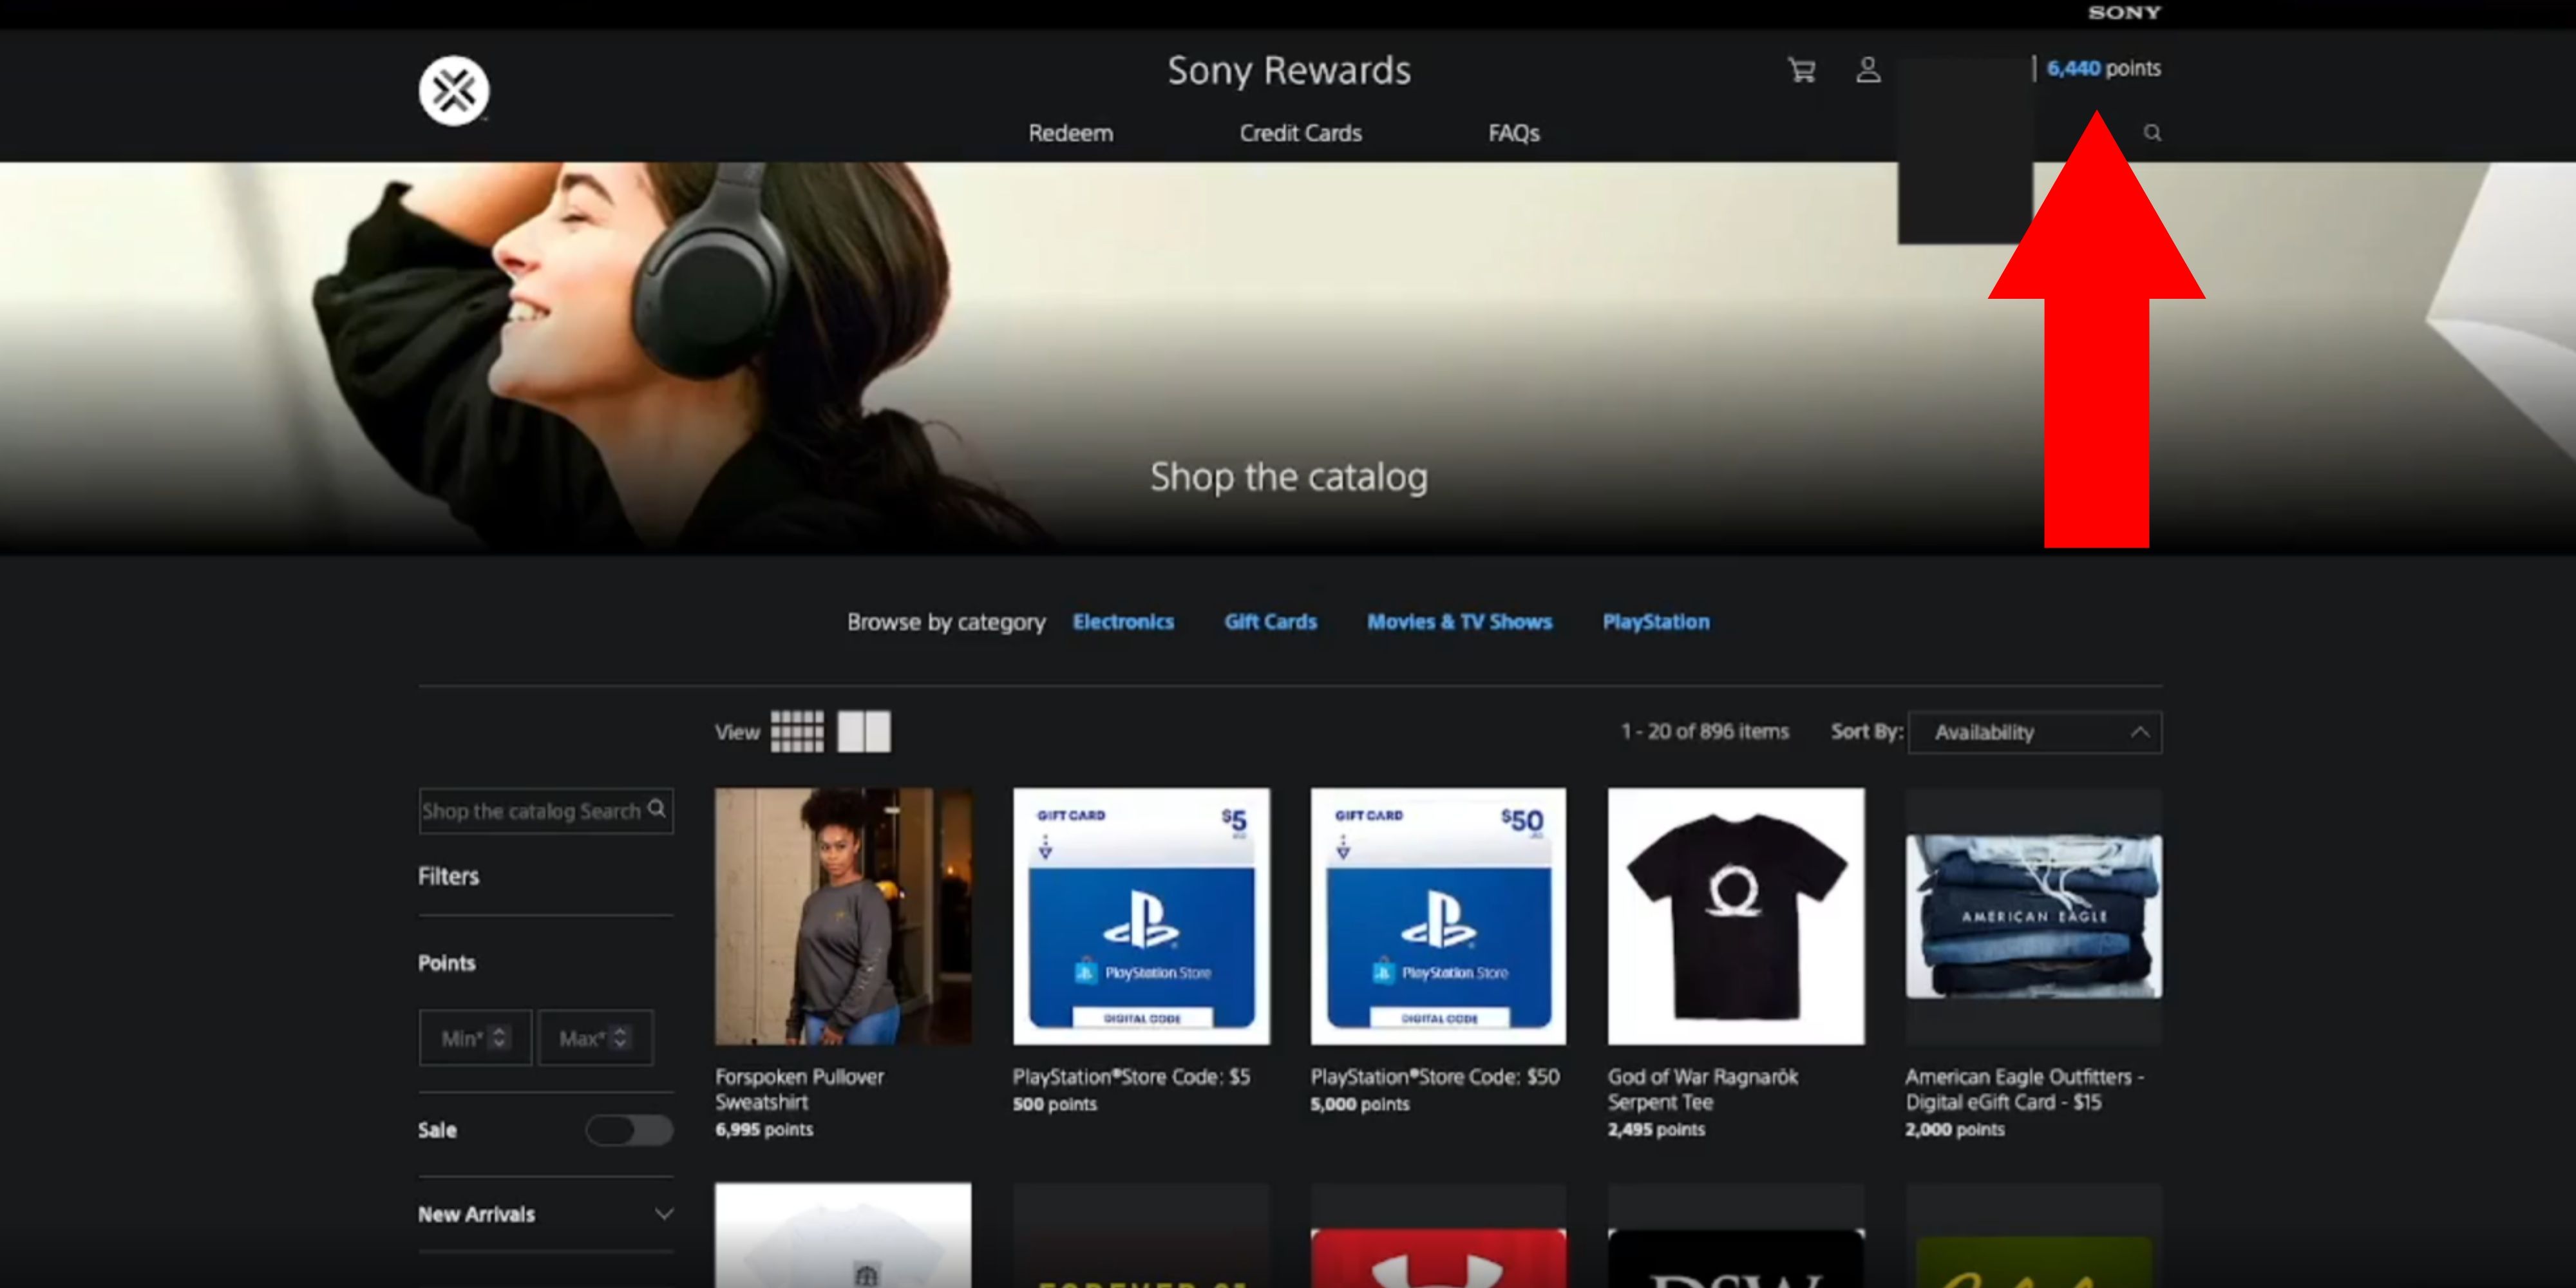Image resolution: width=2576 pixels, height=1288 pixels.
Task: Click the catalog search magnifier icon
Action: pos(656,808)
